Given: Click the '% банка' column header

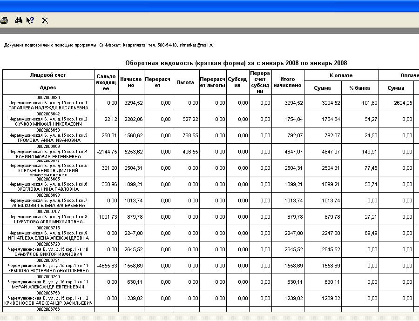Looking at the screenshot, I should (x=360, y=88).
